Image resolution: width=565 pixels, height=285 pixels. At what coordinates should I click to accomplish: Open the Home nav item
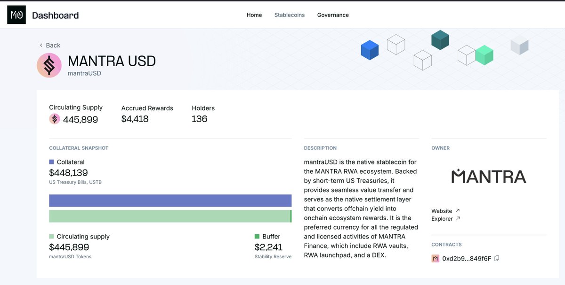point(254,15)
